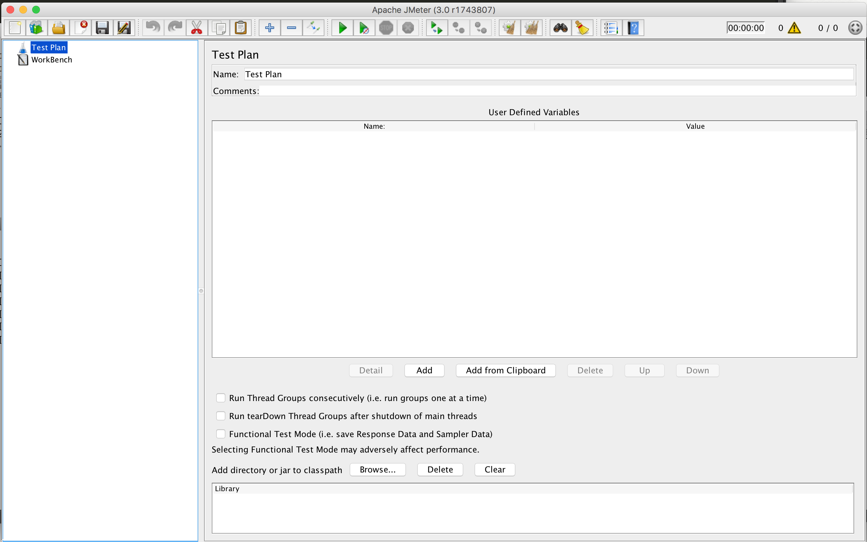Toggle Run tearDown Thread Groups checkbox
867x542 pixels.
pyautogui.click(x=221, y=416)
